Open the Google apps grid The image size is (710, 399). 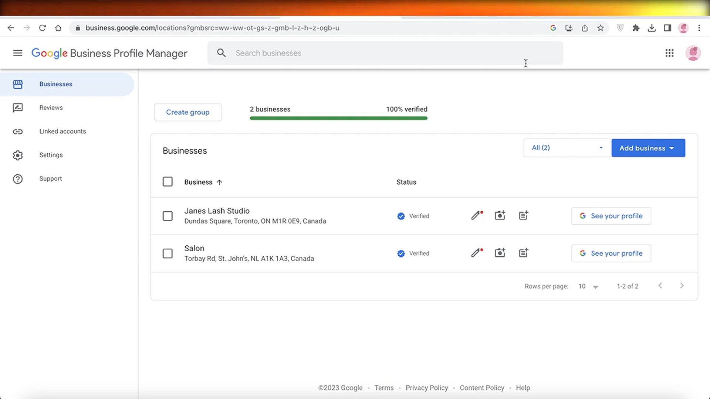(x=669, y=53)
